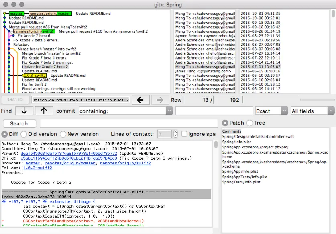Screen dimensions: 336x234
Task: Select SpringTests/Info.plist in file list
Action: [241, 182]
